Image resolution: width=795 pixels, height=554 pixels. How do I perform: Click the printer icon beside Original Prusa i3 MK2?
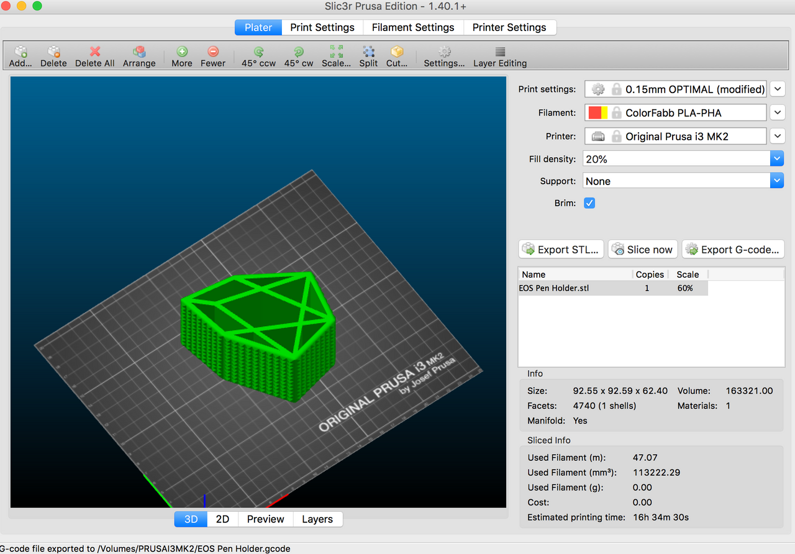[x=597, y=137]
